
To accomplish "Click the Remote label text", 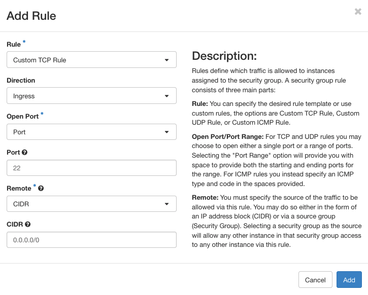I will tap(18, 188).
